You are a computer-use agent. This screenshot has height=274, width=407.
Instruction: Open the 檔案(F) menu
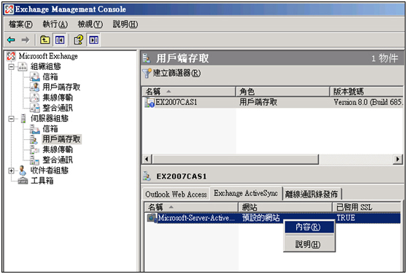20,24
